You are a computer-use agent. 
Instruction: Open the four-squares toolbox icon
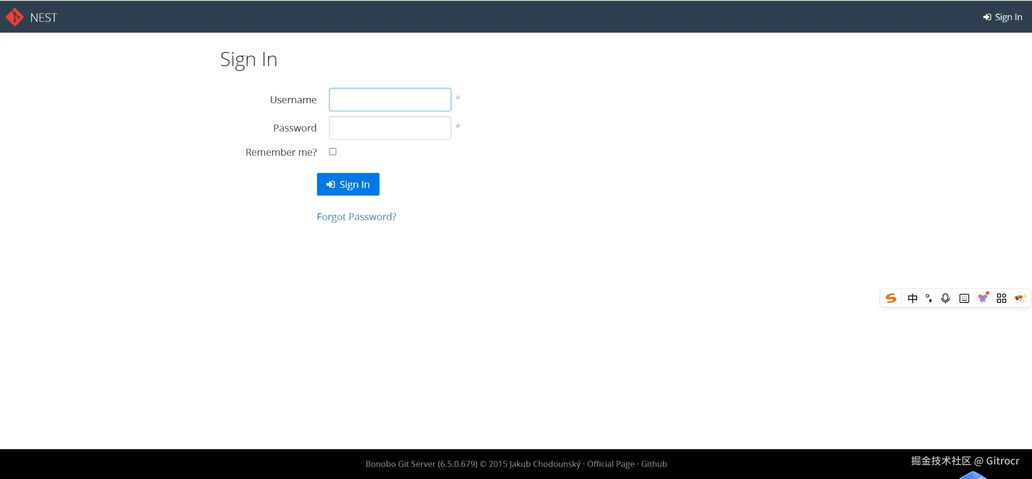(x=1001, y=298)
